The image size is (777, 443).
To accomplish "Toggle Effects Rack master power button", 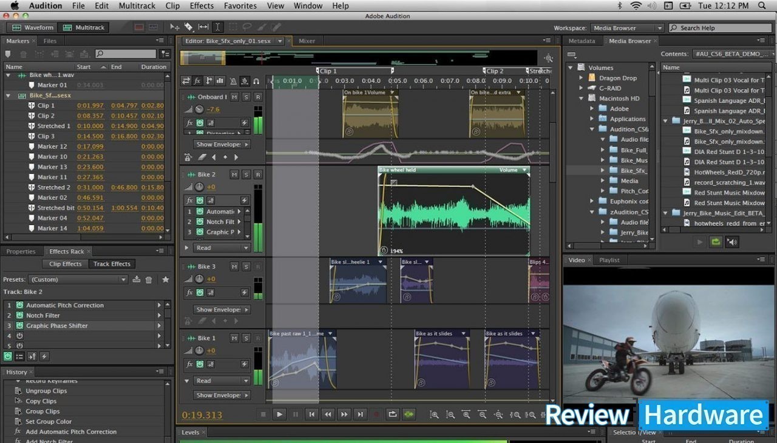I will click(x=7, y=357).
